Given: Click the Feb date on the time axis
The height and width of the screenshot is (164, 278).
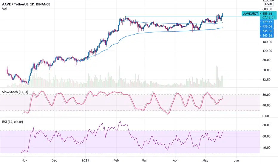Looking at the screenshot, I should point(116,160).
